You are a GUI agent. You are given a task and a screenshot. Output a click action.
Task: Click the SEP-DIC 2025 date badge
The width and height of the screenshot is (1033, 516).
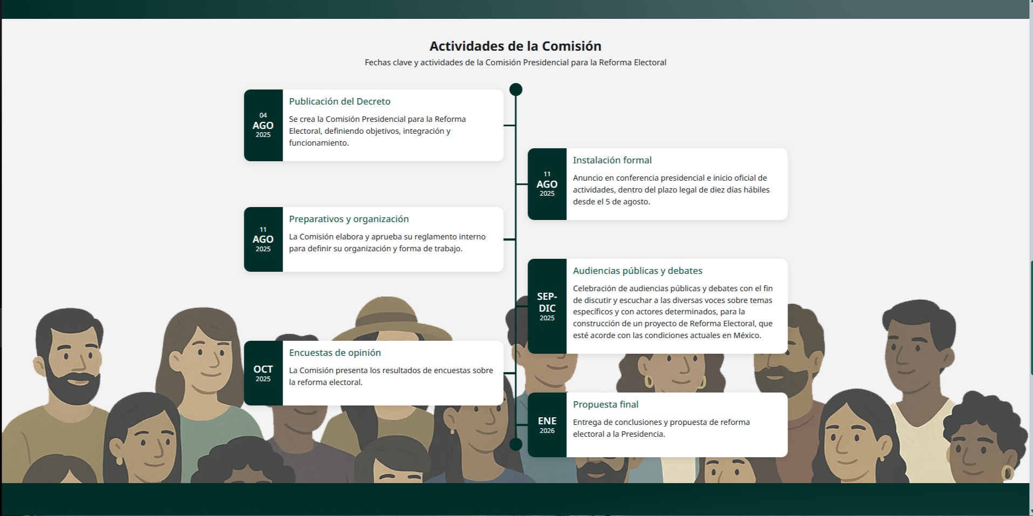(x=547, y=306)
